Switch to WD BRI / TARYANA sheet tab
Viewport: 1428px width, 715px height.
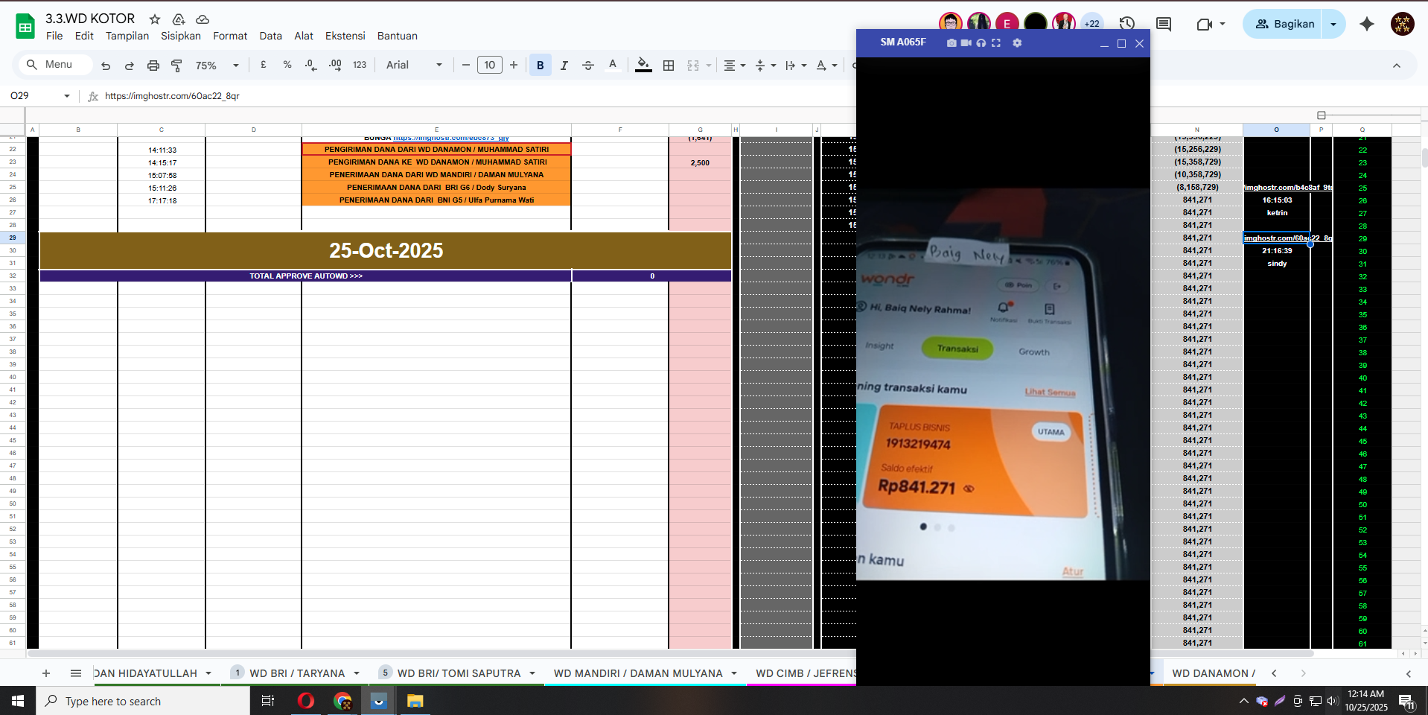point(297,673)
